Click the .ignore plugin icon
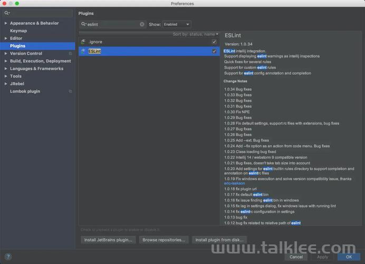 pyautogui.click(x=83, y=42)
